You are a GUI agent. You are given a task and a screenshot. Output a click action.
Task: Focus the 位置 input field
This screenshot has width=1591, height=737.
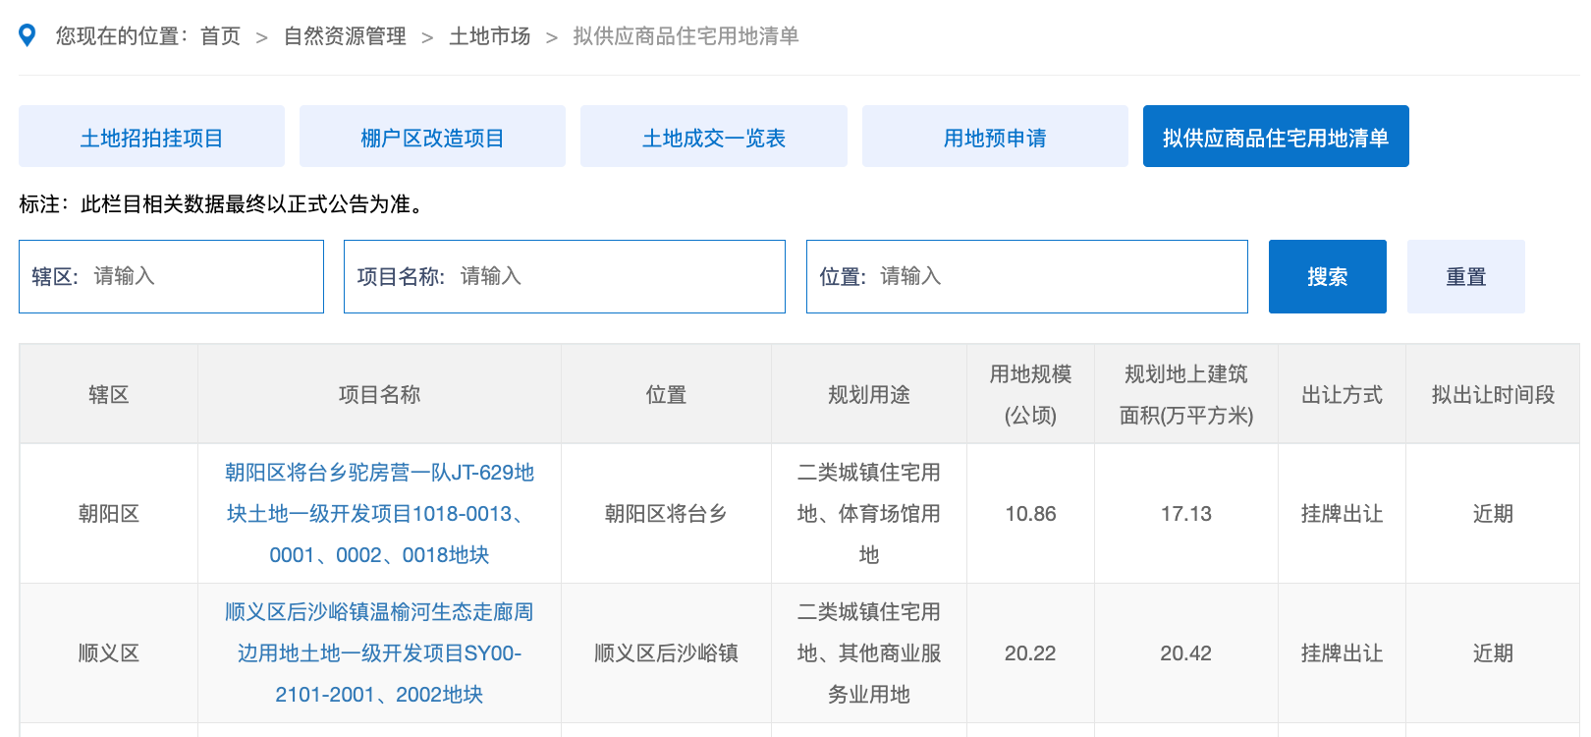click(x=1027, y=276)
